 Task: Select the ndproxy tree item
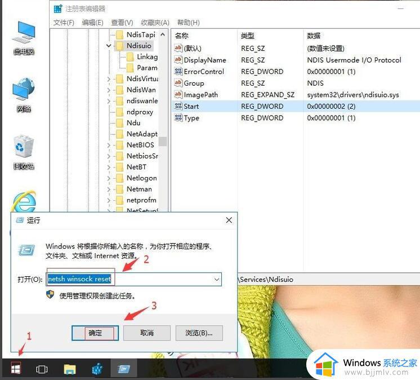pos(140,112)
